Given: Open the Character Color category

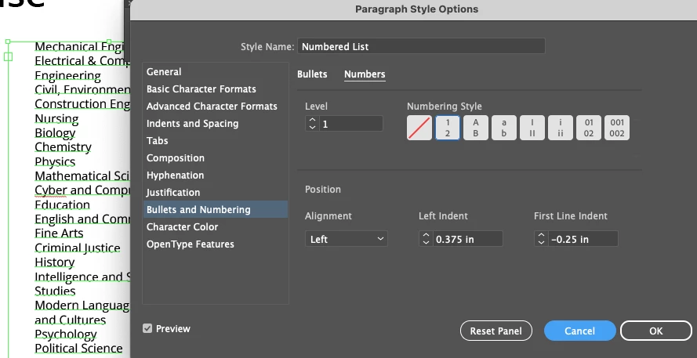Looking at the screenshot, I should tap(183, 227).
